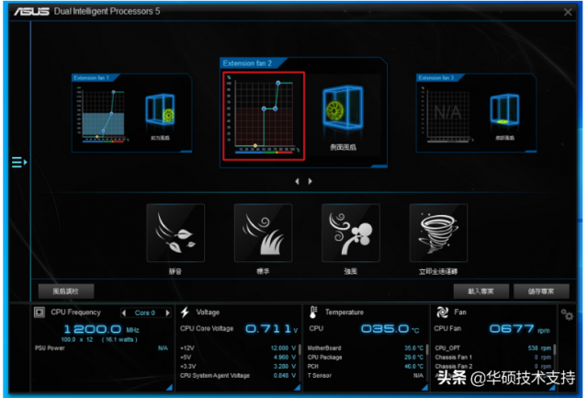This screenshot has width=588, height=398.
Task: Switch to next core with right arrow
Action: click(x=167, y=313)
